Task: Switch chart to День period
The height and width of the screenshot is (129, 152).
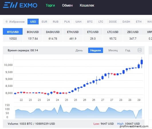Action: click(x=79, y=50)
